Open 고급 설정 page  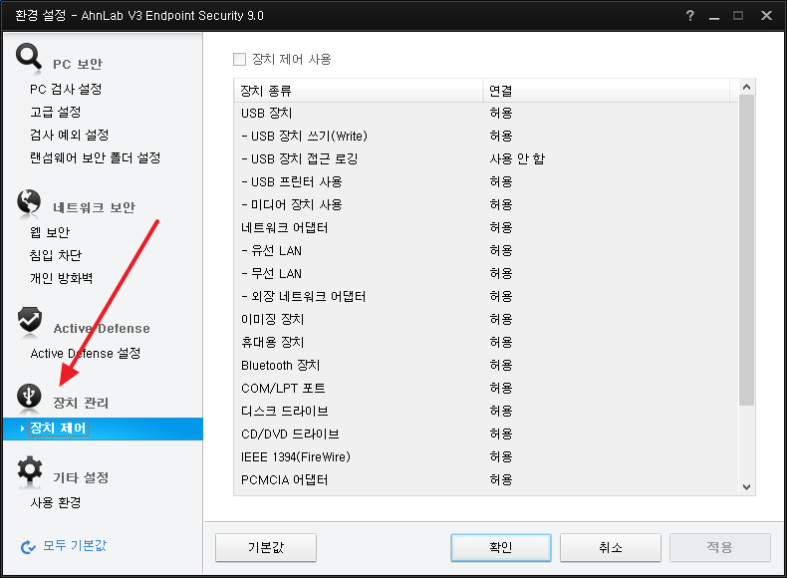pyautogui.click(x=55, y=112)
